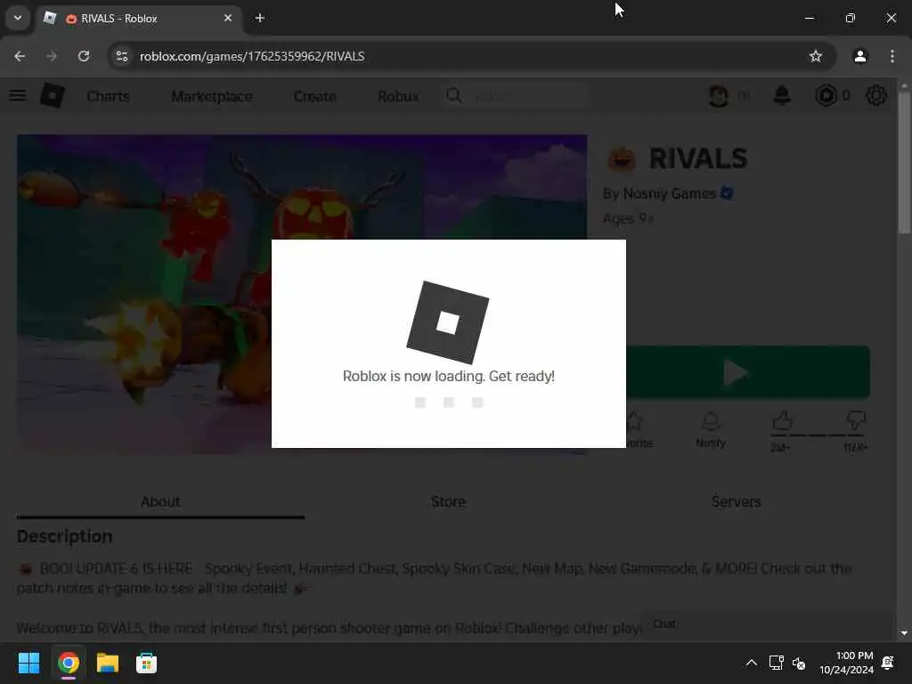Image resolution: width=912 pixels, height=684 pixels.
Task: Open the Windows Start menu
Action: tap(28, 663)
